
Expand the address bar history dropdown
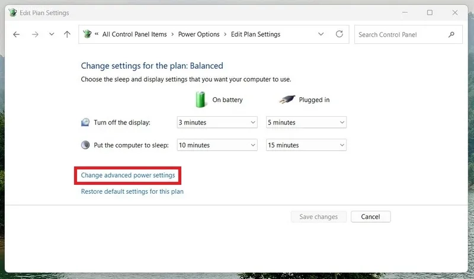click(x=321, y=34)
